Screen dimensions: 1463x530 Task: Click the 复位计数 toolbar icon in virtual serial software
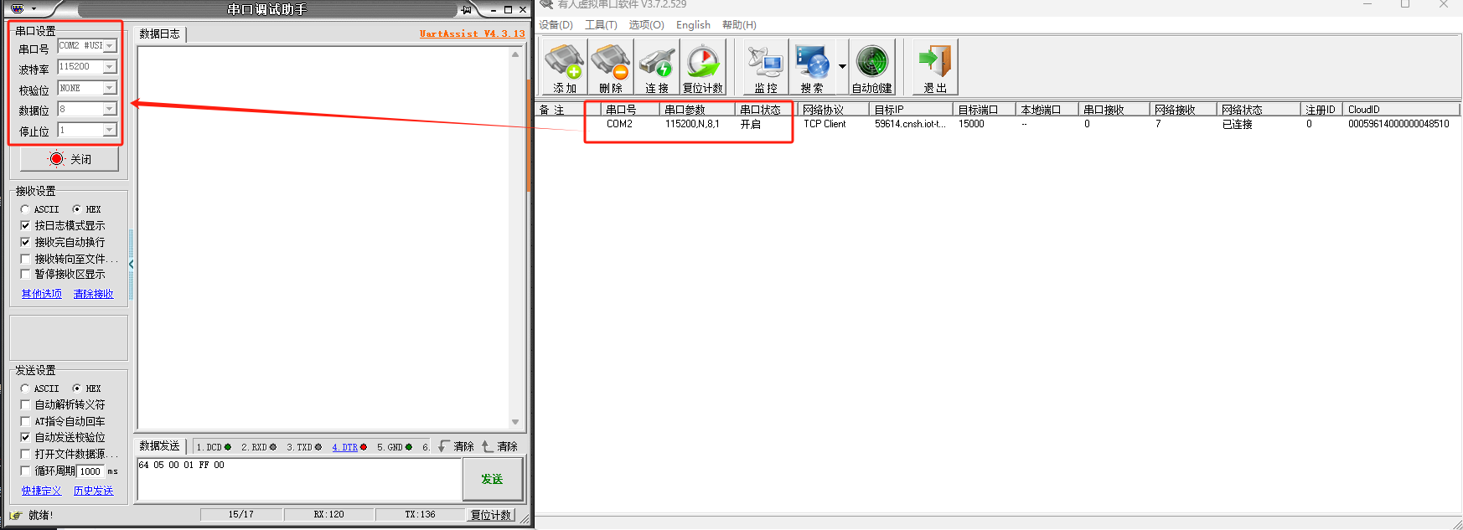point(702,67)
